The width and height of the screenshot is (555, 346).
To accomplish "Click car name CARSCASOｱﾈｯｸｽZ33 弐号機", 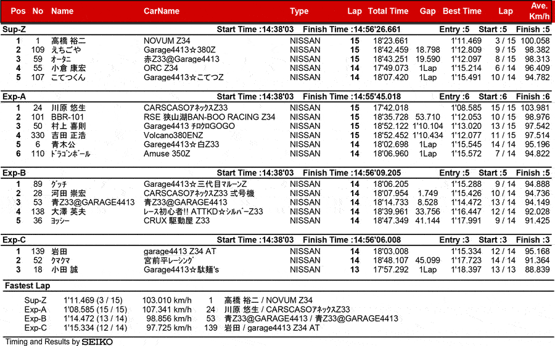I will click(x=199, y=194).
